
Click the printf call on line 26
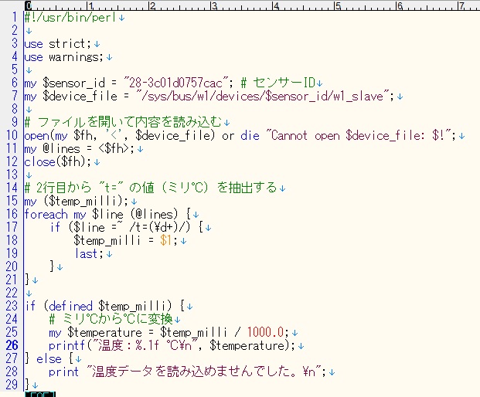pos(66,344)
